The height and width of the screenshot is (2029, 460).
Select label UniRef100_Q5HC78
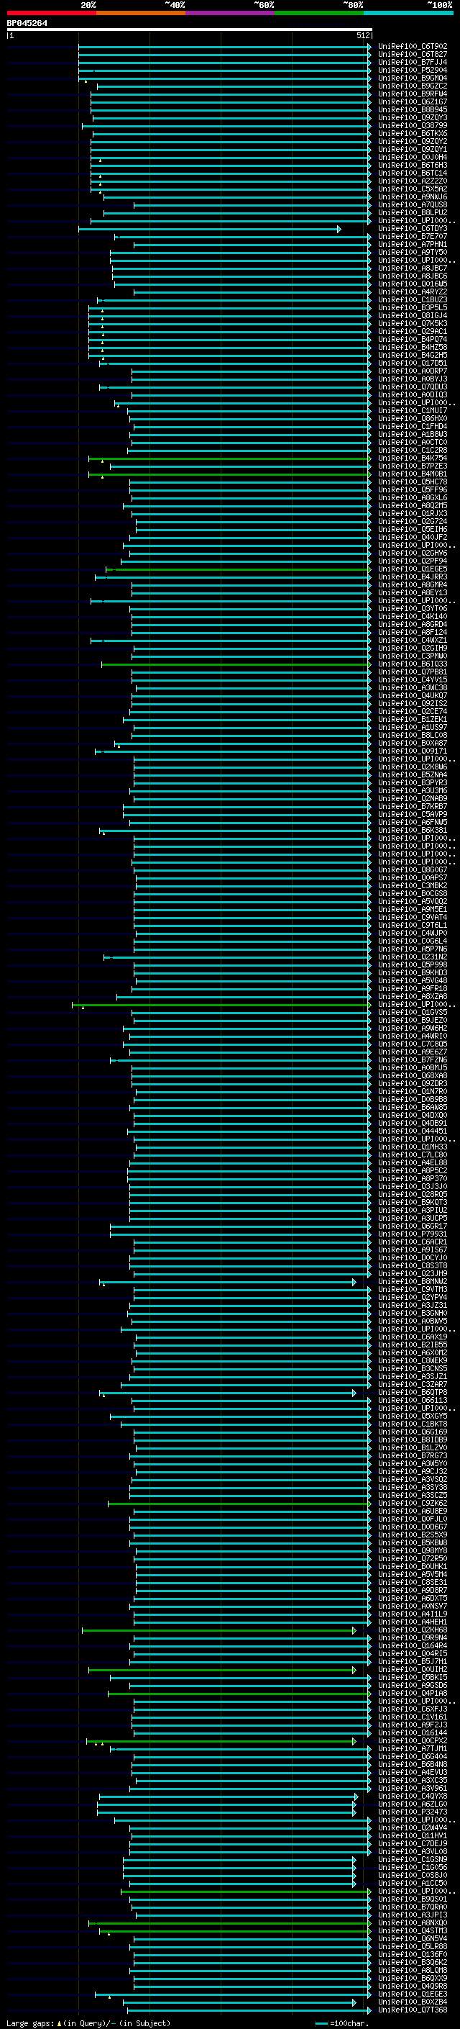[412, 482]
